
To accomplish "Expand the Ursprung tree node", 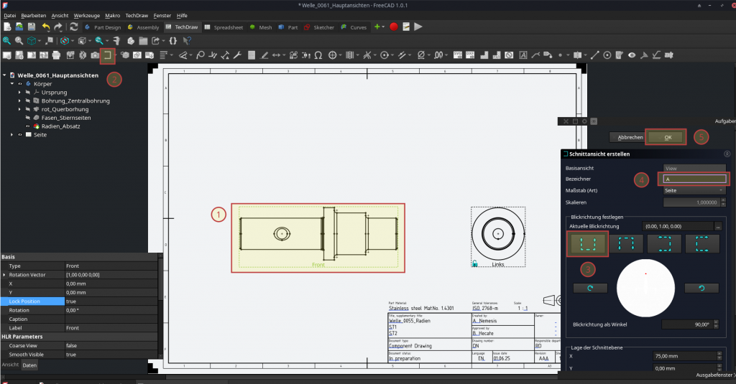I will [20, 93].
